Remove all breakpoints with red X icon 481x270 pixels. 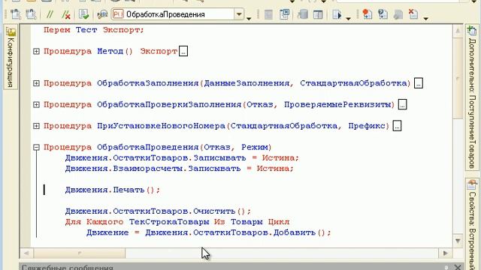413,14
